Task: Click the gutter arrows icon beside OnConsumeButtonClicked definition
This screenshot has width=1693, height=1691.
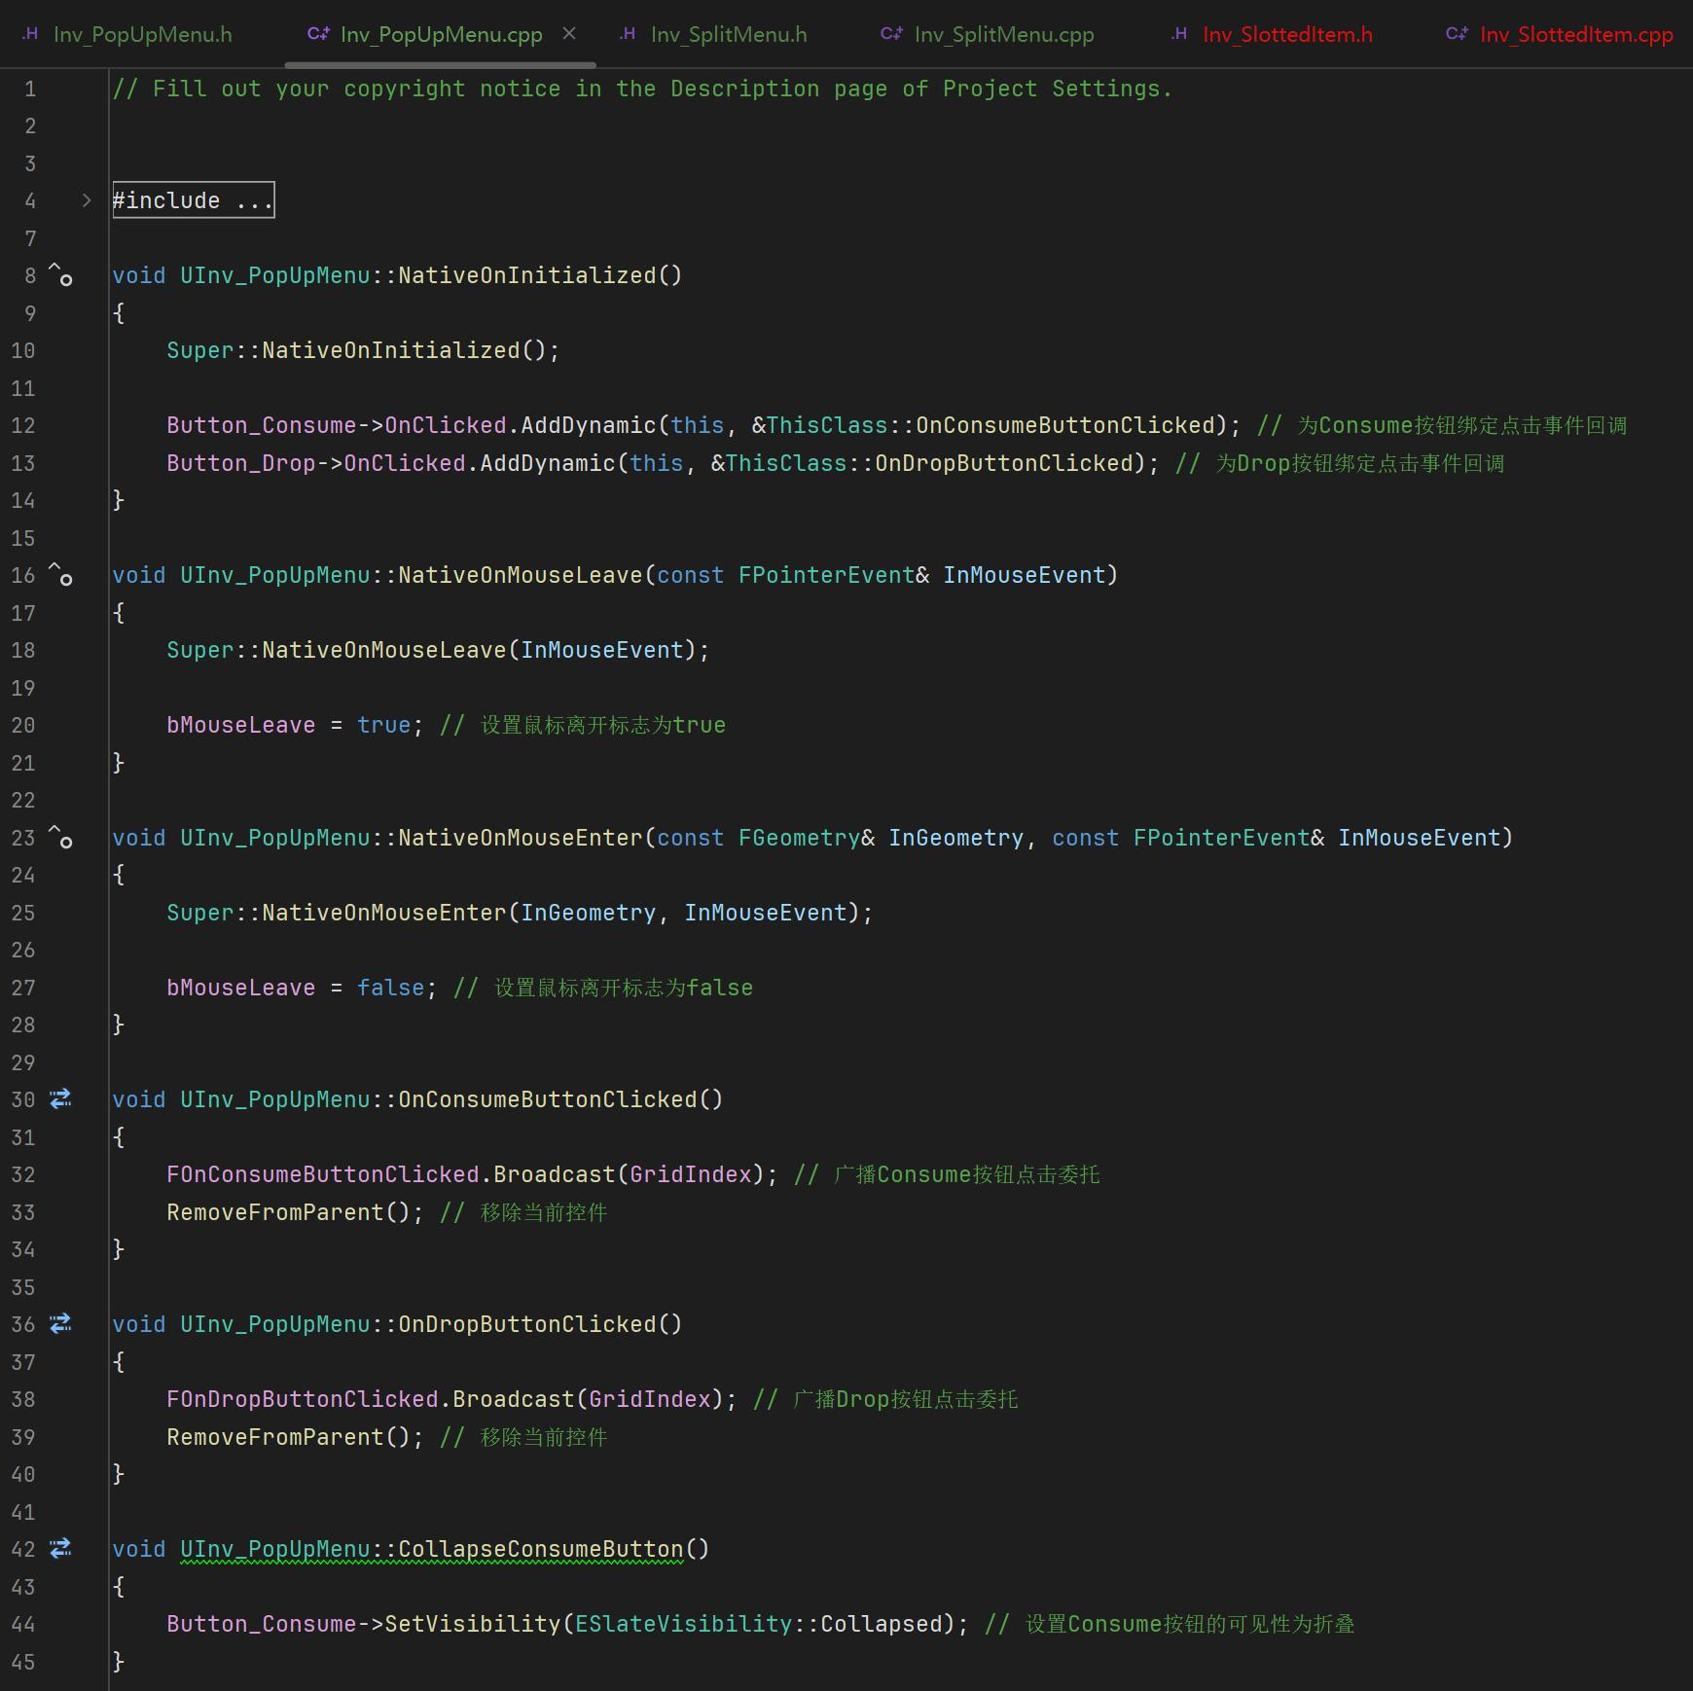Action: coord(60,1099)
